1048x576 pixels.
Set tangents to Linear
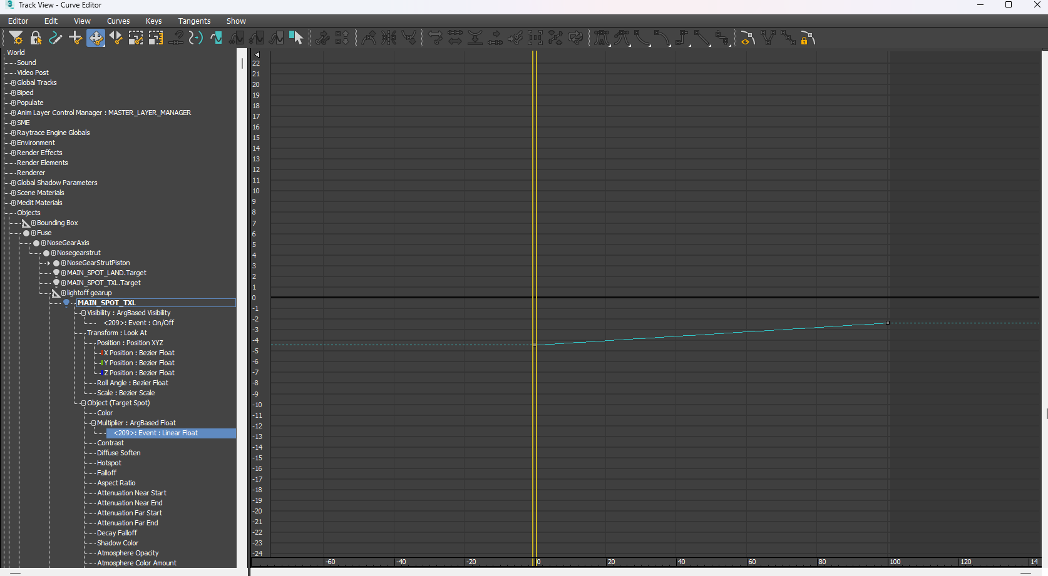pos(702,38)
